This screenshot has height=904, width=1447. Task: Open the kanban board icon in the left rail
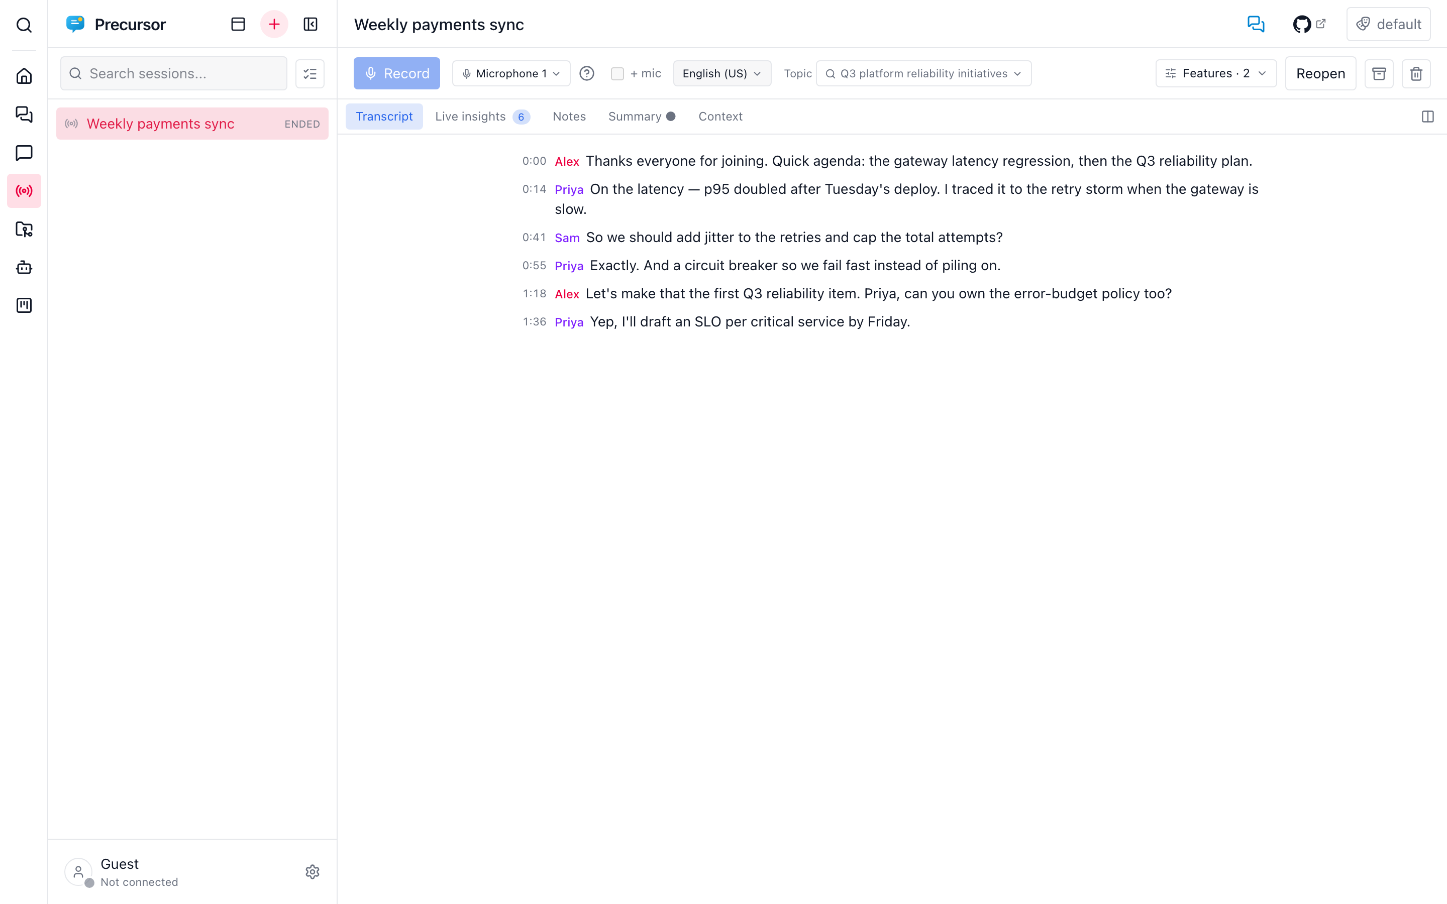[24, 305]
